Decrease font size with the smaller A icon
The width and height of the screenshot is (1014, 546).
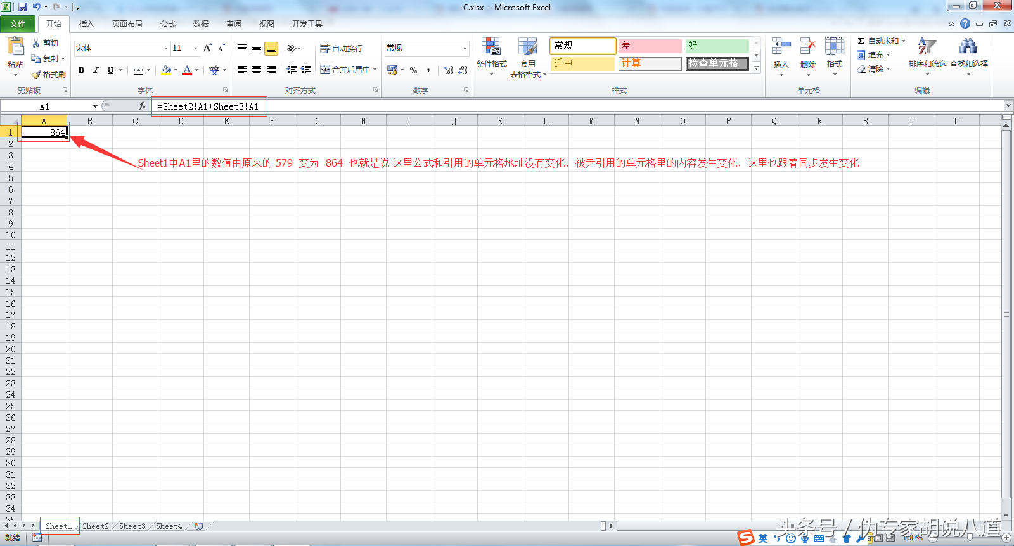coord(221,48)
